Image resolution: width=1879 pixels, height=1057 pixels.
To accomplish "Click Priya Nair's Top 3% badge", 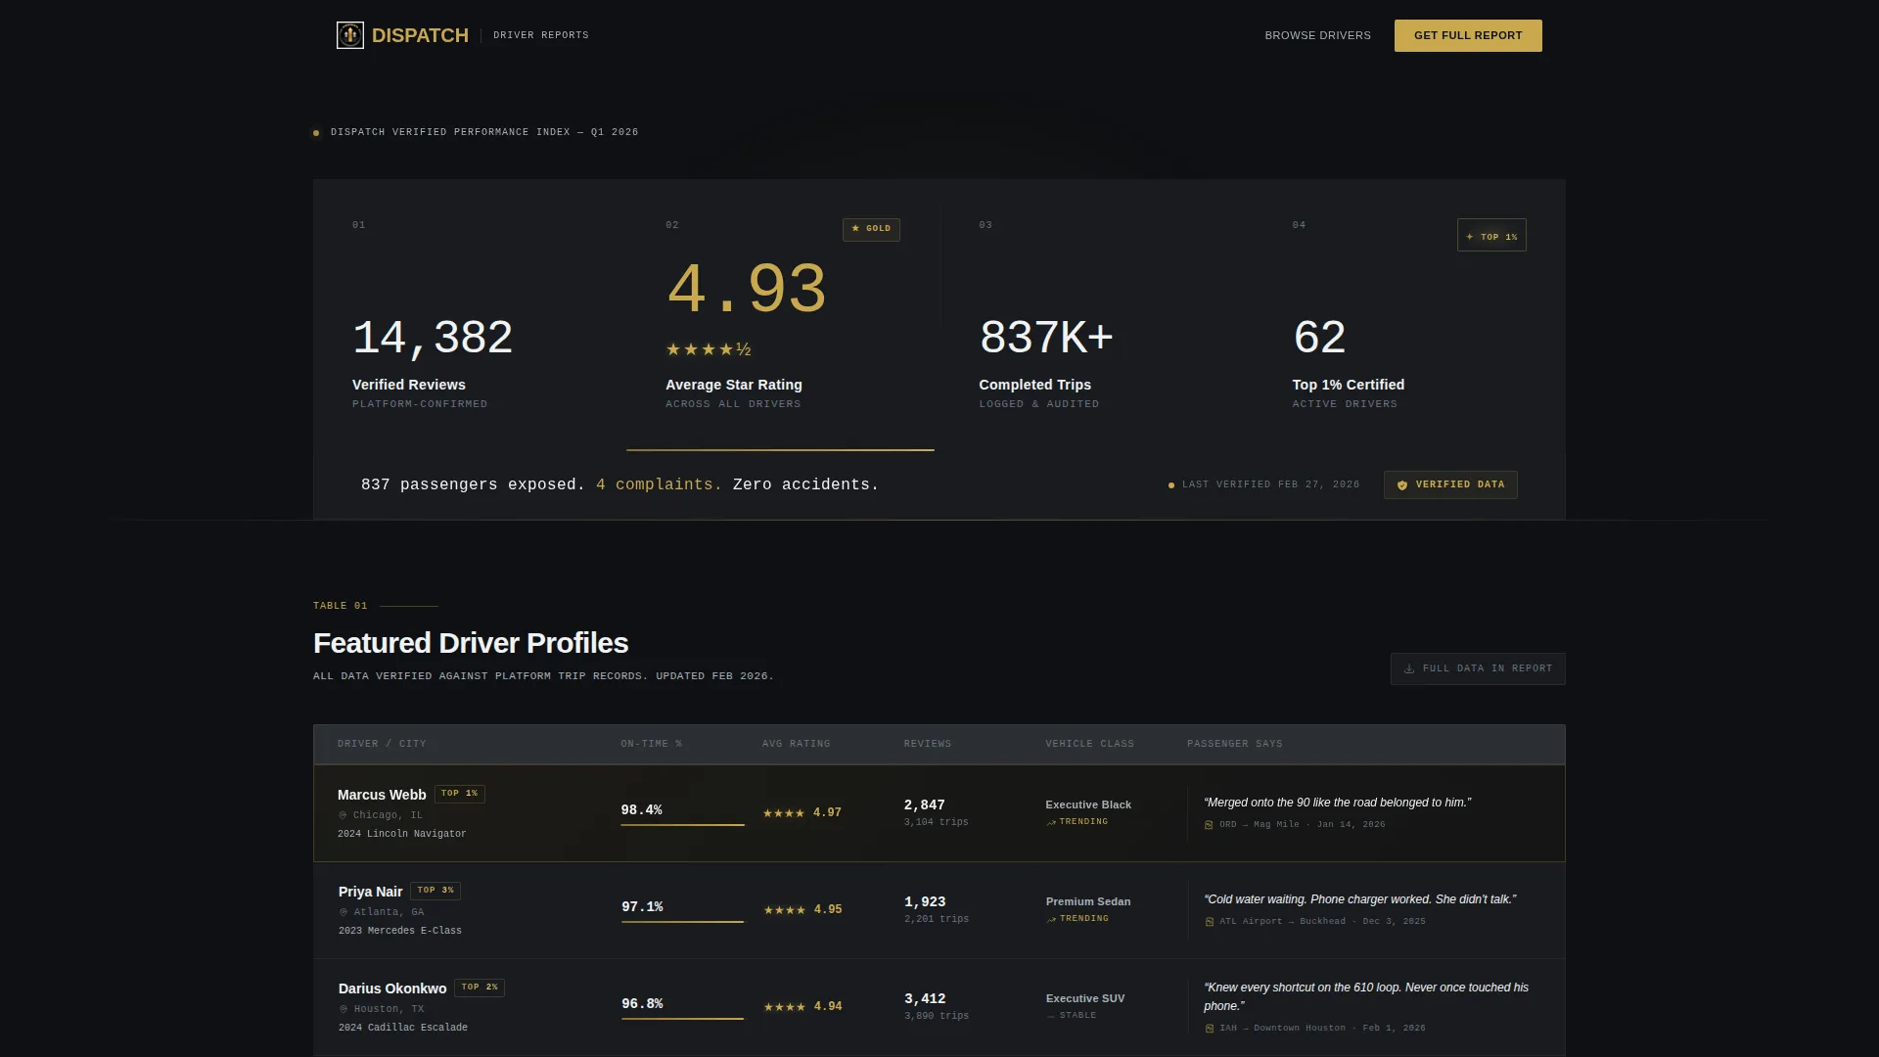I will [x=435, y=891].
